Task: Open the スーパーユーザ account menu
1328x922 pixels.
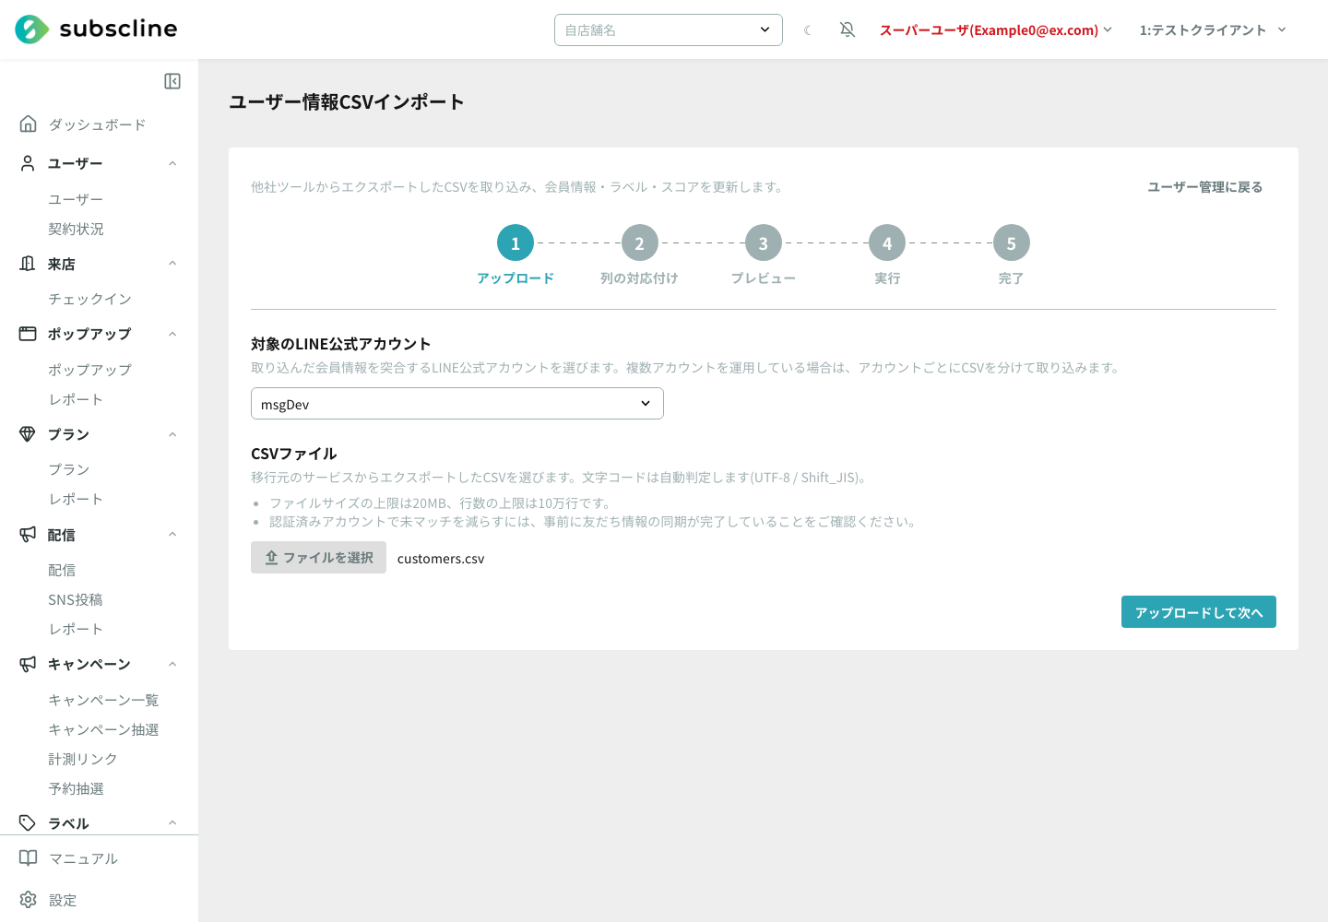Action: click(x=996, y=30)
